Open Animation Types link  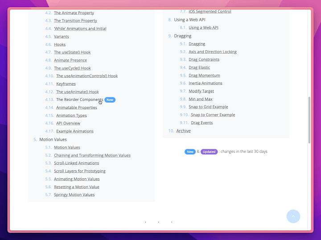click(x=71, y=116)
